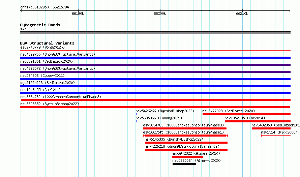300x177 pixels.
Task: Open the nsv6482358 Sedlazeck variant label
Action: tap(276, 125)
